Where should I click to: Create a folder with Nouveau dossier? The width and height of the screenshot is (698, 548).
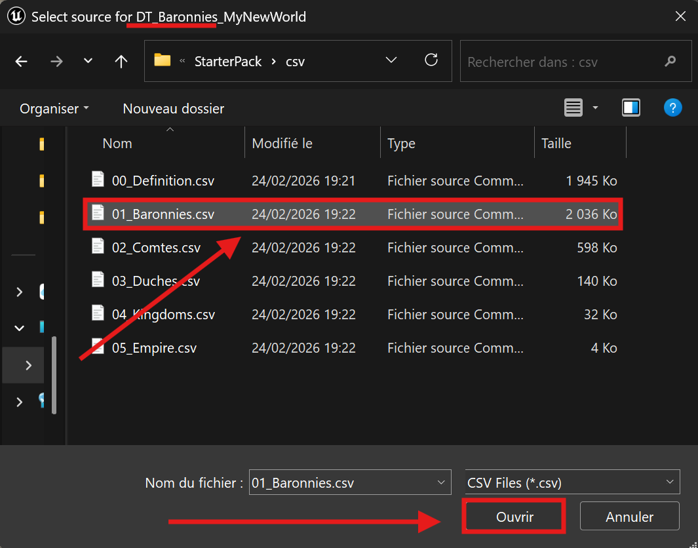click(174, 109)
